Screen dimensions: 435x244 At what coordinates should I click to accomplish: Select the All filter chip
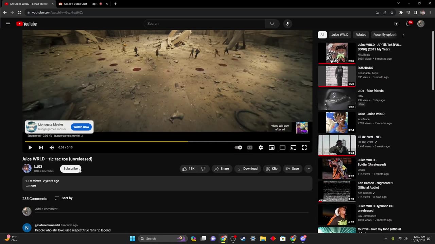[x=322, y=35]
